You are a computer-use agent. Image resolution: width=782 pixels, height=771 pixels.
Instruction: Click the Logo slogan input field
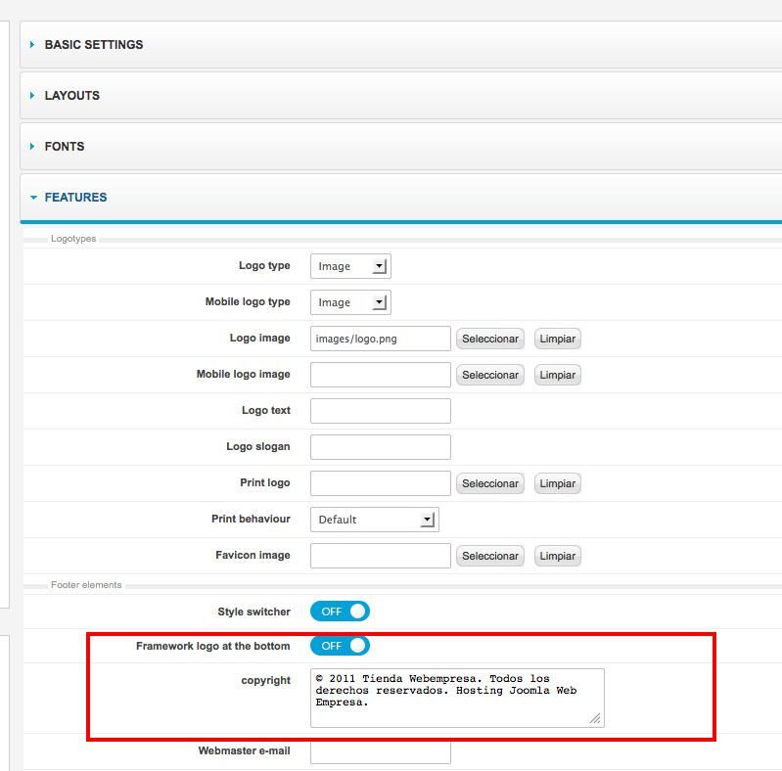click(381, 447)
